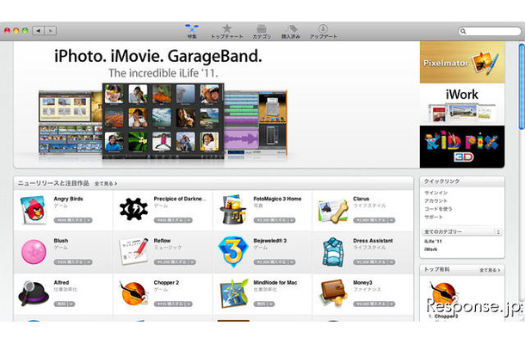
Task: Click the Account quick link
Action: tap(436, 200)
